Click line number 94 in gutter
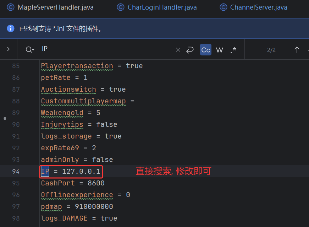Viewport: 309px width, 227px height. 16,171
